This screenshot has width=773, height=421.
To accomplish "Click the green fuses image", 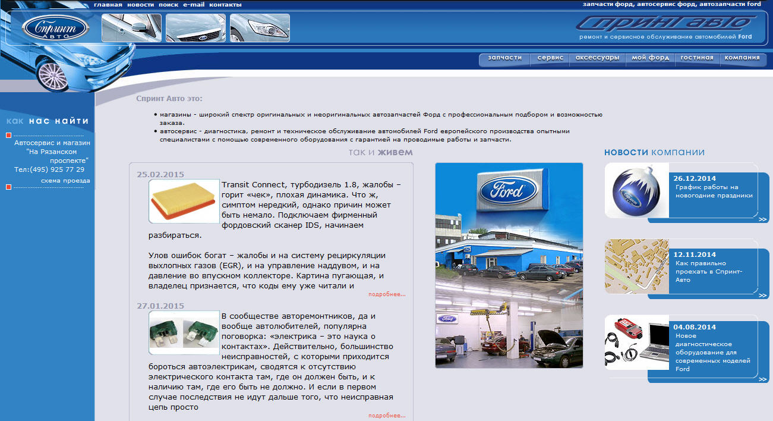I will tap(184, 332).
